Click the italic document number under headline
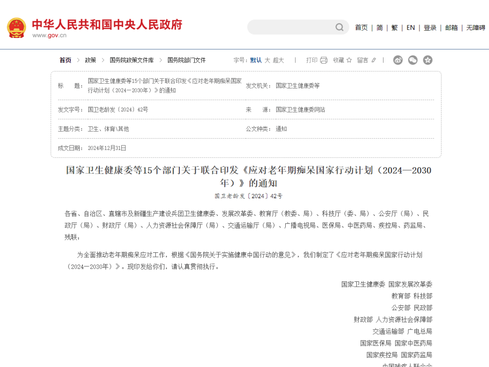 (248, 196)
